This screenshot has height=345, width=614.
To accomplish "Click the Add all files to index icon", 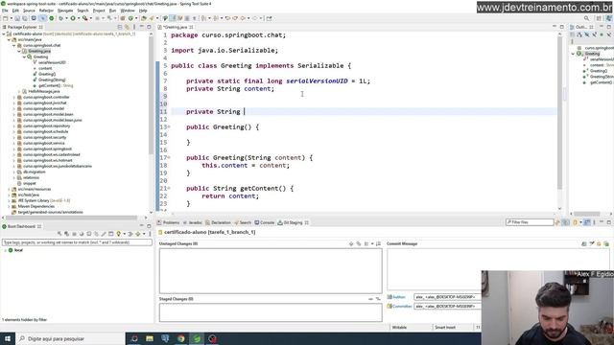I will click(358, 243).
